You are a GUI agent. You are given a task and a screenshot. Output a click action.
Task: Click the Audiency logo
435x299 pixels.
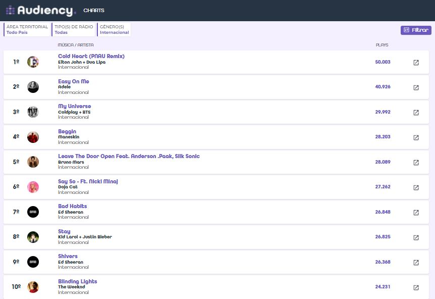[41, 11]
